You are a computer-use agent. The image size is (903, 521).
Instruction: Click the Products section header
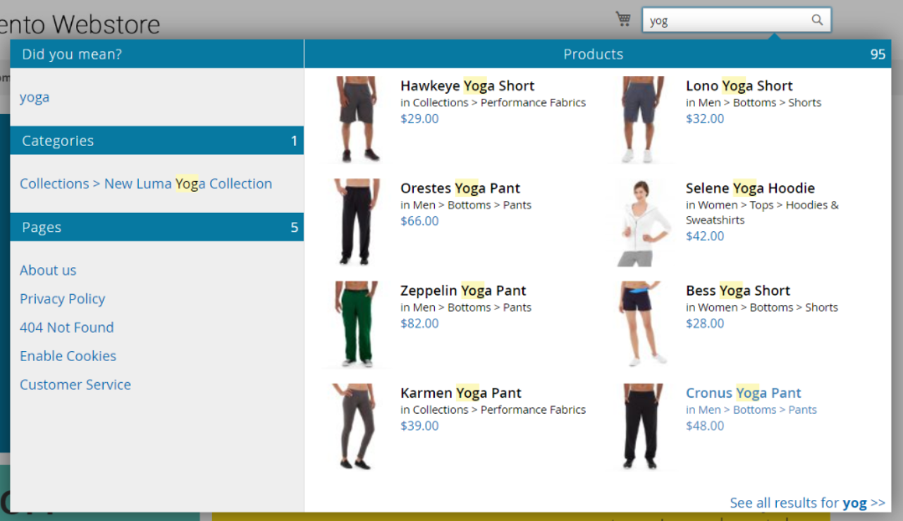coord(593,54)
